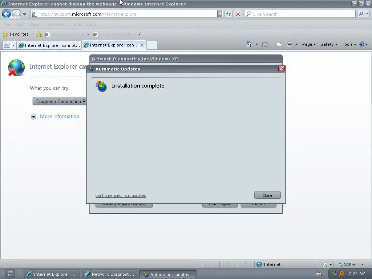Switch to Network Diagnostics taskbar button

110,274
